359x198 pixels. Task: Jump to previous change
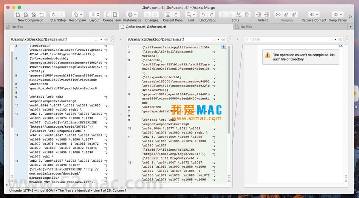(x=148, y=15)
